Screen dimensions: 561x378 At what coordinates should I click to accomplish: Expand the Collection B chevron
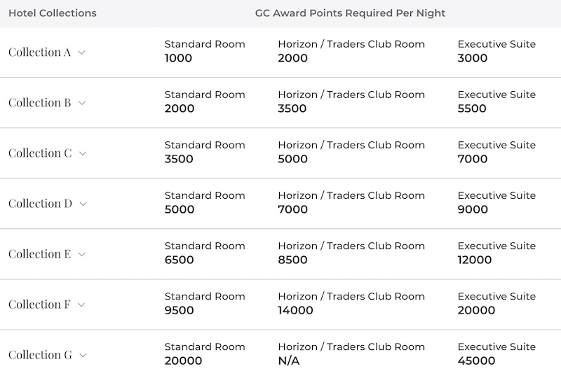(x=82, y=103)
